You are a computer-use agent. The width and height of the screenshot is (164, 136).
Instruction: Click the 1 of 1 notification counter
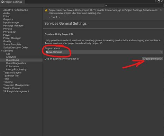(54, 17)
